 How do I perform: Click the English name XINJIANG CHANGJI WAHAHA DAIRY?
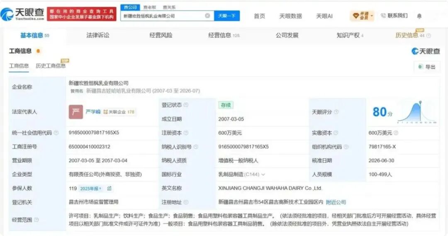click(x=270, y=188)
